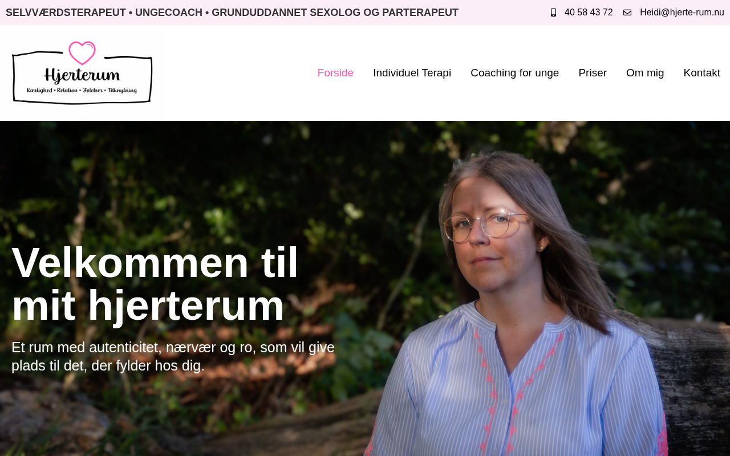
Task: Click the subtitle about autenticitet, nærvær og ro
Action: coord(173,356)
